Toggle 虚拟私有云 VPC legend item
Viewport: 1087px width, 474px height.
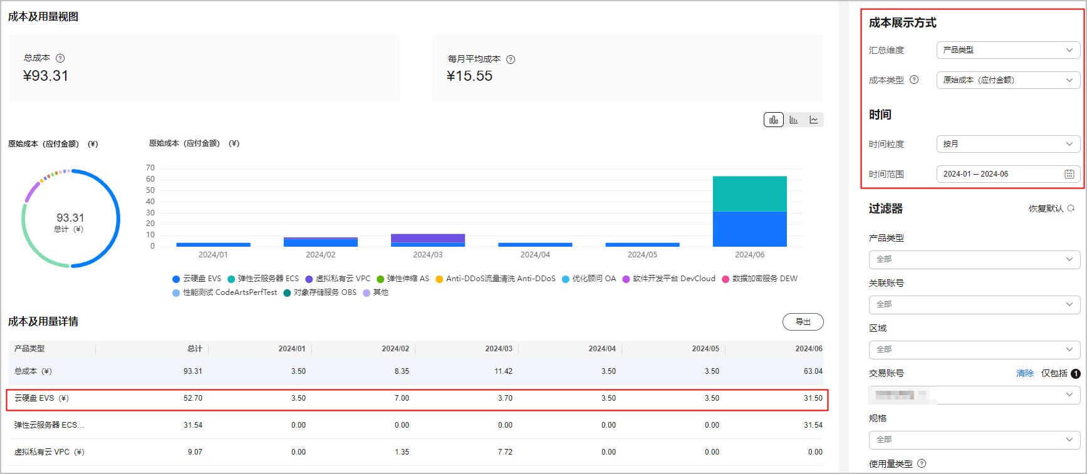pos(338,279)
